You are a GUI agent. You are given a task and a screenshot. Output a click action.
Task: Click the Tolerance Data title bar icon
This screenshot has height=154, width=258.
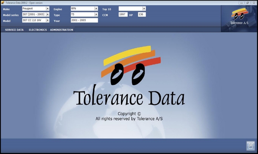[3, 3]
